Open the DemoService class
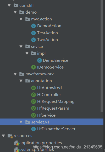 (x=56, y=60)
